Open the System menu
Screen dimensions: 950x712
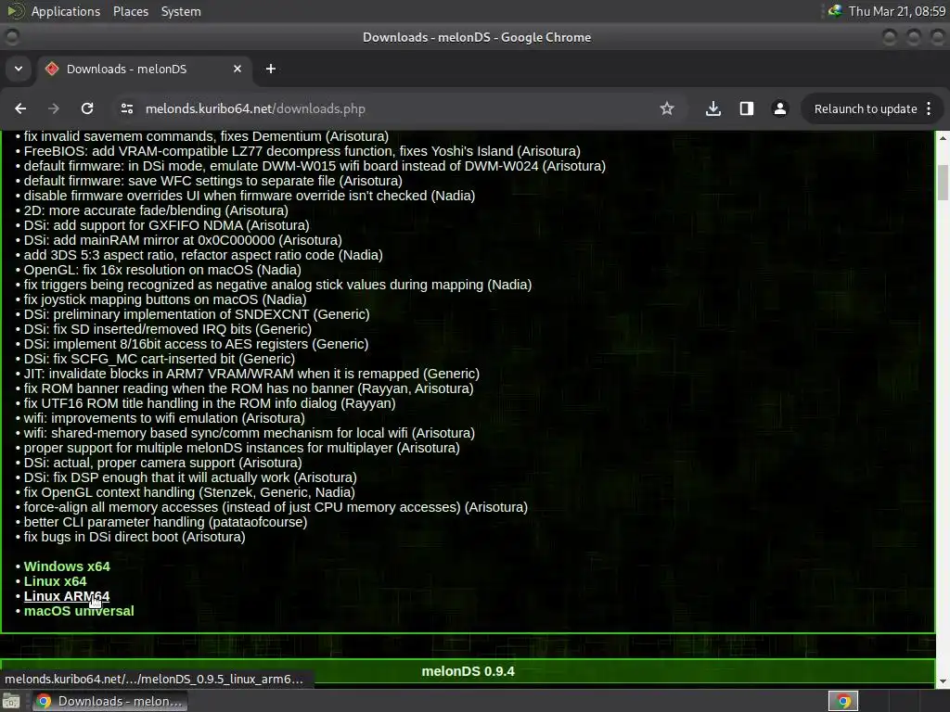click(x=181, y=11)
